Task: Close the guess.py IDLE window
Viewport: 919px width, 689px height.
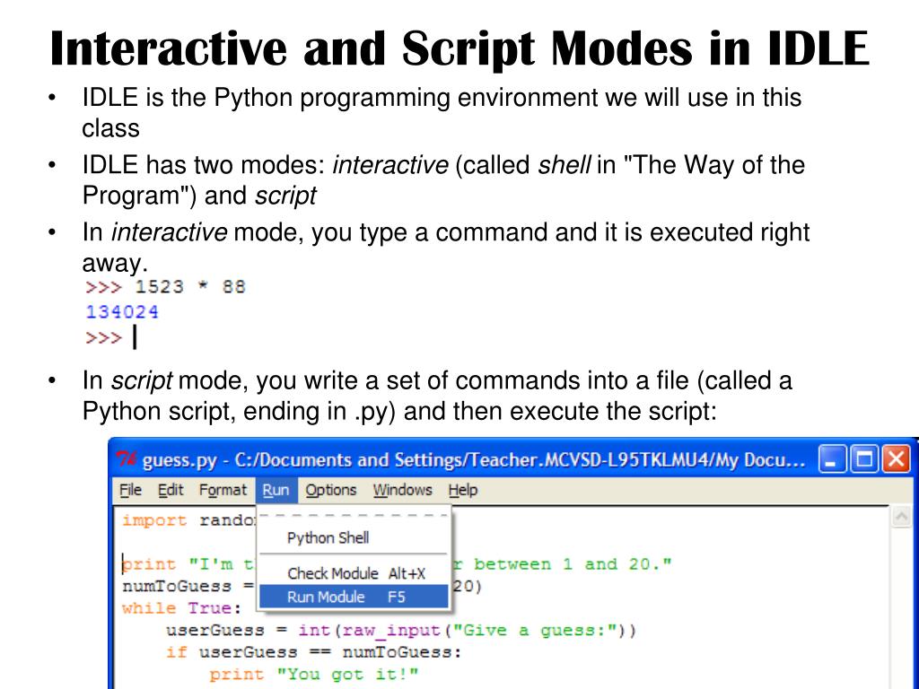Action: click(x=896, y=458)
